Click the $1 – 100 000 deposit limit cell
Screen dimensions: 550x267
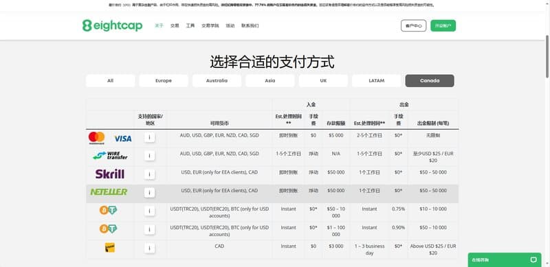coord(336,231)
